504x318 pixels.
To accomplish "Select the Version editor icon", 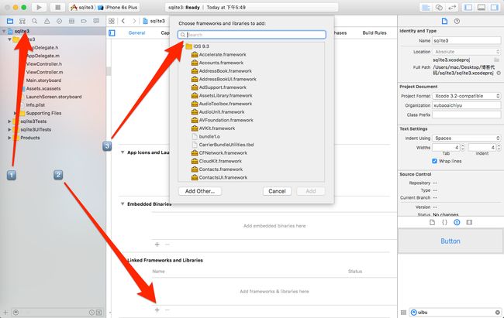I will tap(452, 8).
